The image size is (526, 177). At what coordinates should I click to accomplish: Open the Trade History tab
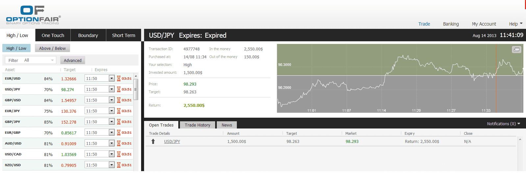click(197, 125)
